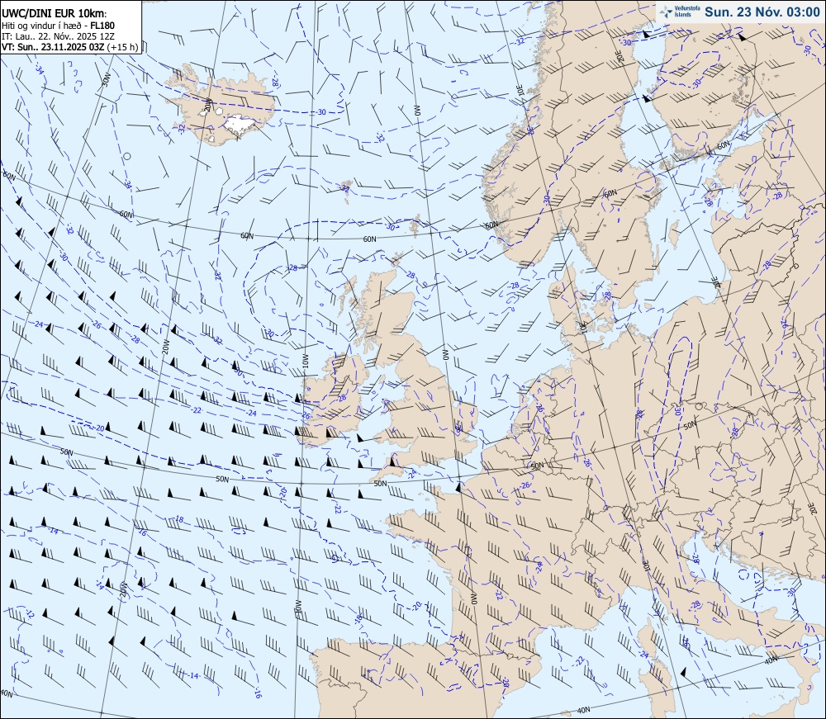Click the '30W' longitude label
The width and height of the screenshot is (826, 719).
(107, 81)
